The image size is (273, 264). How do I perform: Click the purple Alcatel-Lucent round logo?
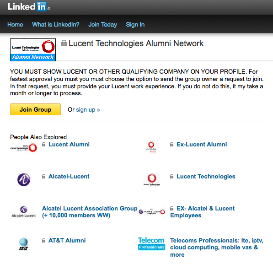click(x=24, y=180)
